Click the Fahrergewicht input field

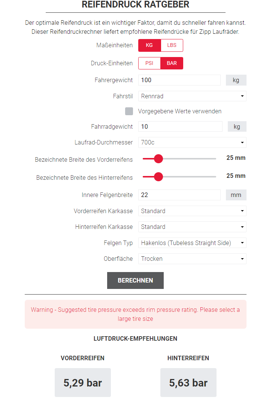pyautogui.click(x=179, y=80)
